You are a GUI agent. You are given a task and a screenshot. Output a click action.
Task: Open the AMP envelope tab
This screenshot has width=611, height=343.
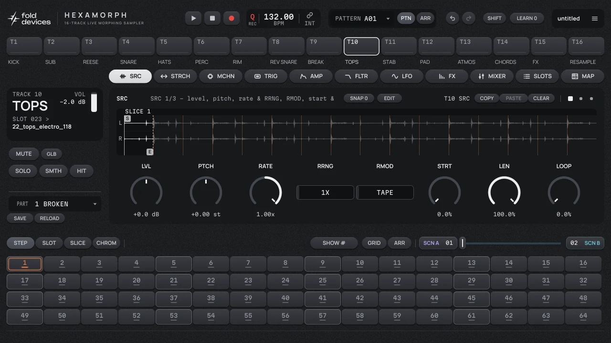[311, 76]
